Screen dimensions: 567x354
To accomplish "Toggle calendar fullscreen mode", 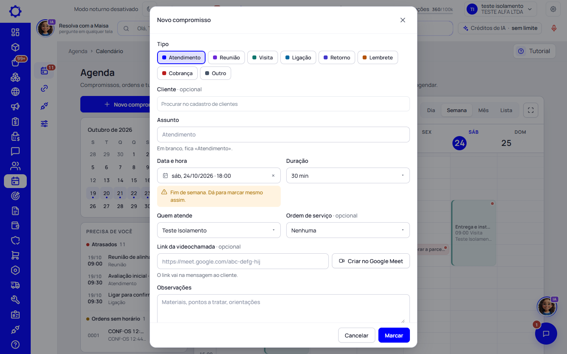I will point(531,110).
